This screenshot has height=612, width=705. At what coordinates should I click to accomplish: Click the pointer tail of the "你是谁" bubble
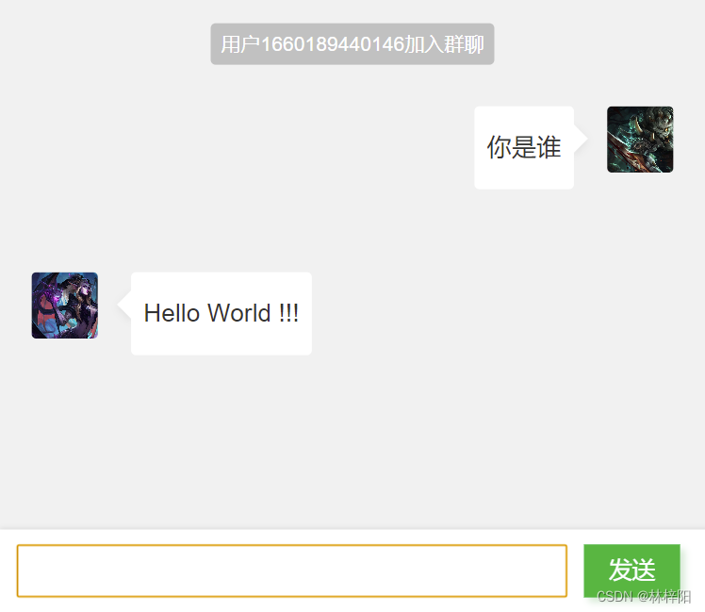tap(581, 139)
